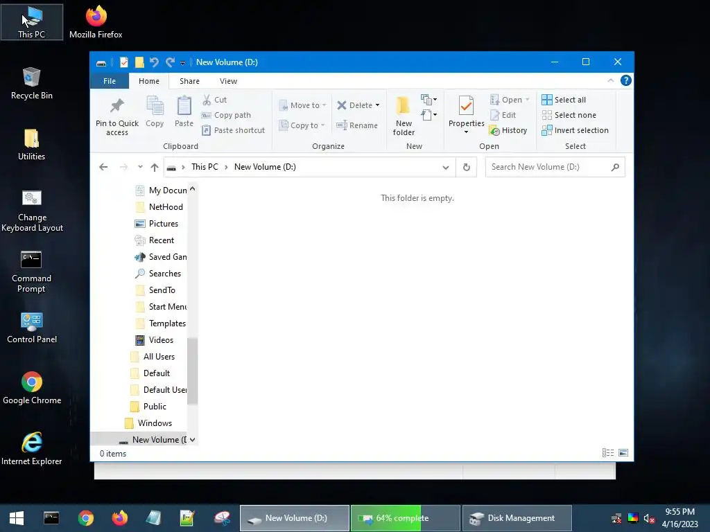Open Control Panel desktop icon
Screen dimensions: 710x532
pos(32,328)
